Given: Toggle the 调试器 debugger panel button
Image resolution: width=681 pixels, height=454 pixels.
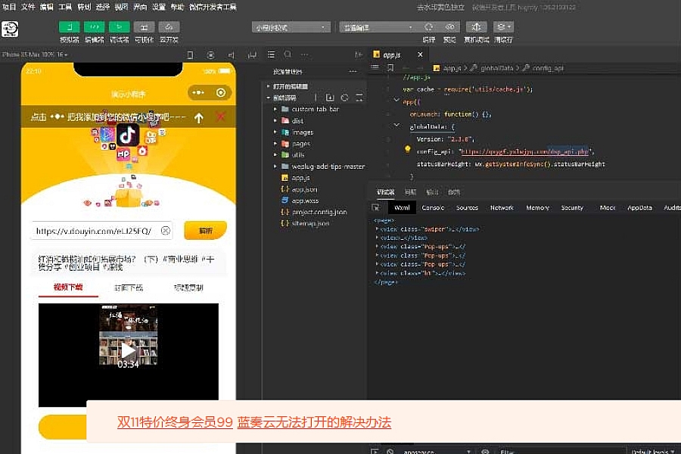Looking at the screenshot, I should 119,27.
